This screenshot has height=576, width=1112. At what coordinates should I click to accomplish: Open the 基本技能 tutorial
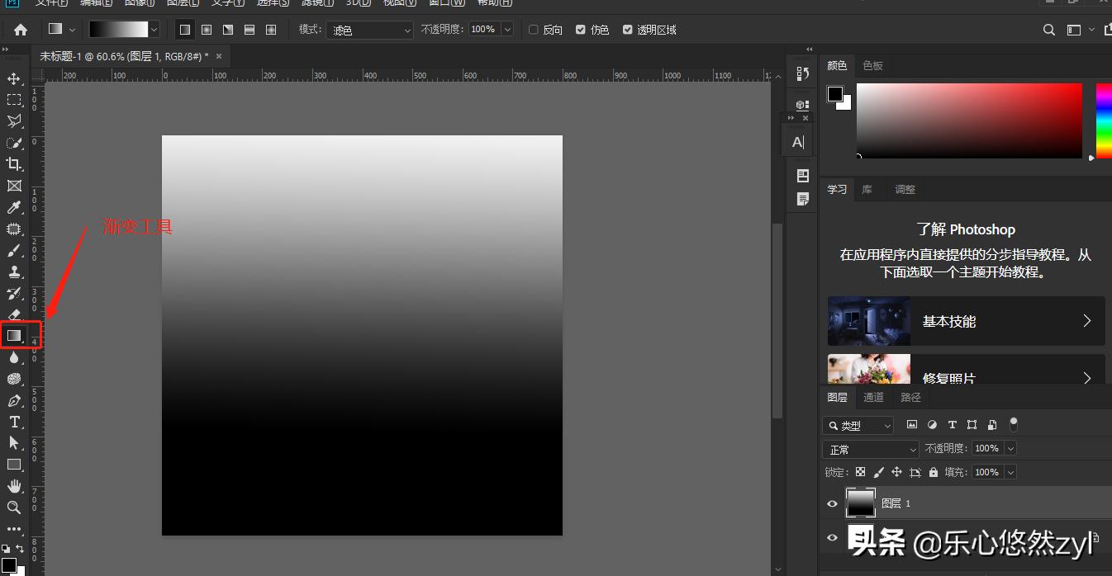966,321
